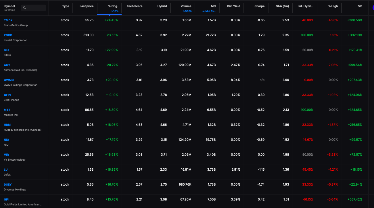Image resolution: width=374 pixels, height=208 pixels.
Task: Click the 52 Items count label
Action: (x=9, y=10)
